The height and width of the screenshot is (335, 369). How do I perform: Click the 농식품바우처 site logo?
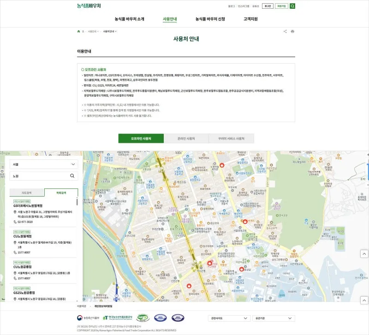[89, 6]
